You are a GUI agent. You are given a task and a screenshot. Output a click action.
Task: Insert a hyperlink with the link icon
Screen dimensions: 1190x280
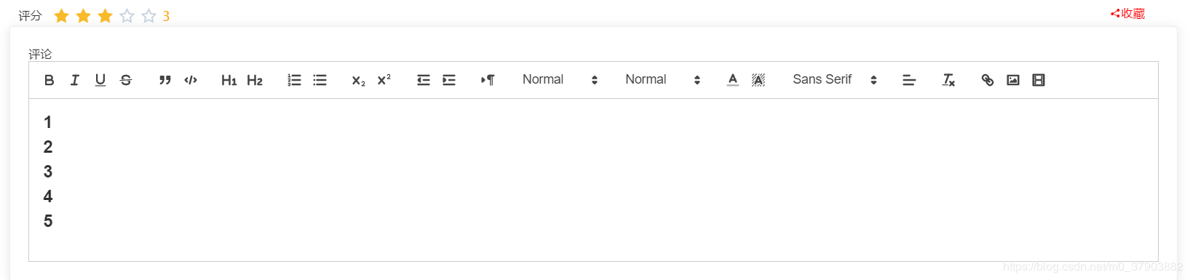point(988,80)
